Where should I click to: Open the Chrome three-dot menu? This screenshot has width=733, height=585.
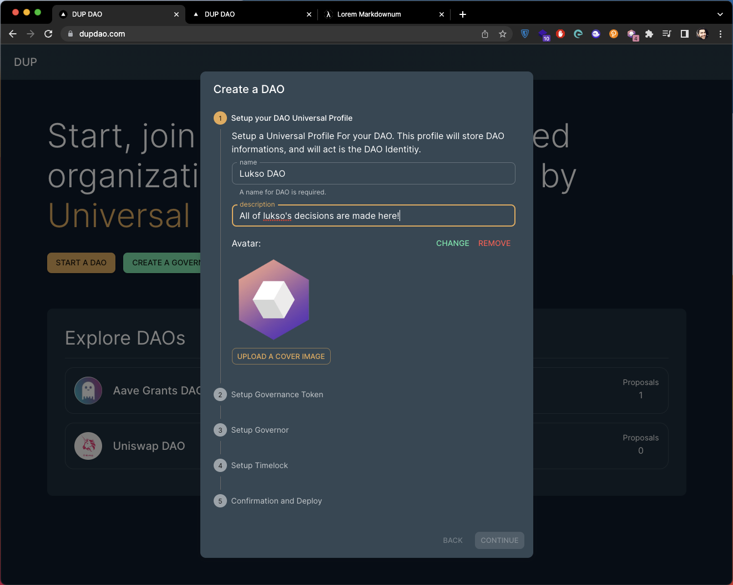(720, 34)
